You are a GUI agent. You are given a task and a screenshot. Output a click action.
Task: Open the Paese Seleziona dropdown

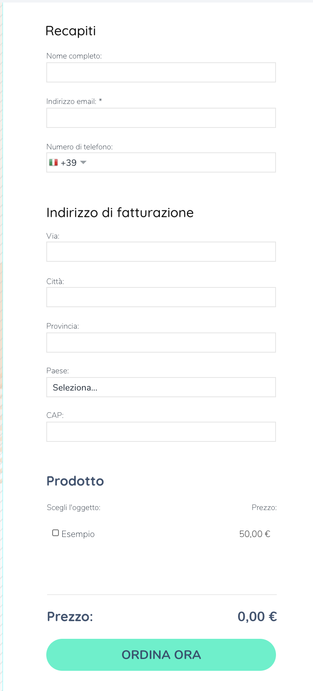point(161,387)
